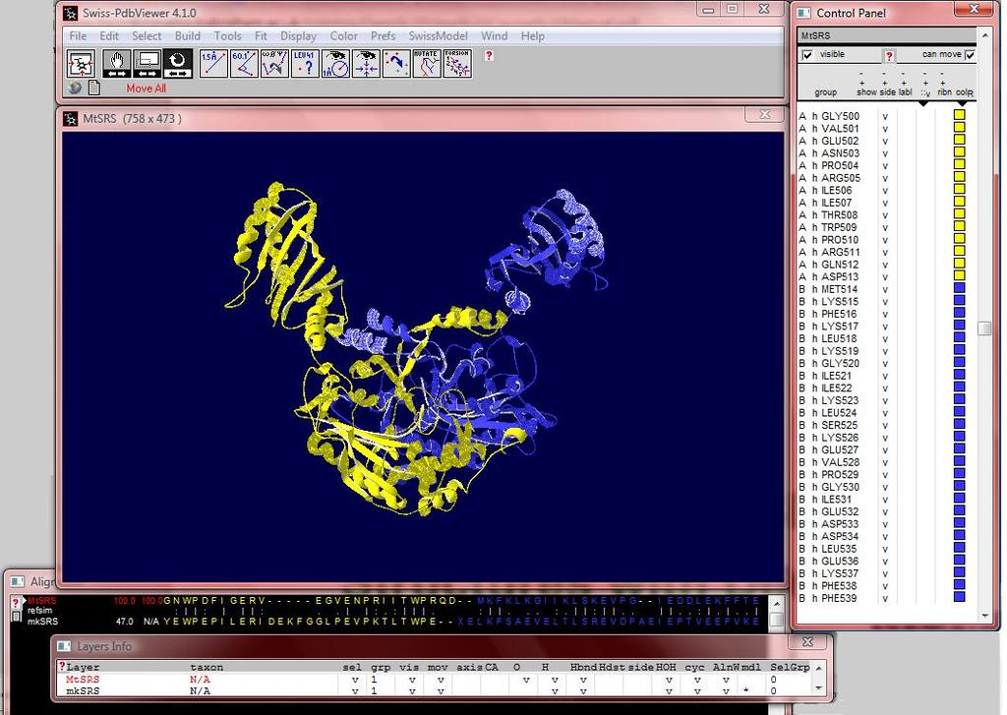Click plus above the ribn column
This screenshot has height=715, width=1007.
pyautogui.click(x=942, y=83)
